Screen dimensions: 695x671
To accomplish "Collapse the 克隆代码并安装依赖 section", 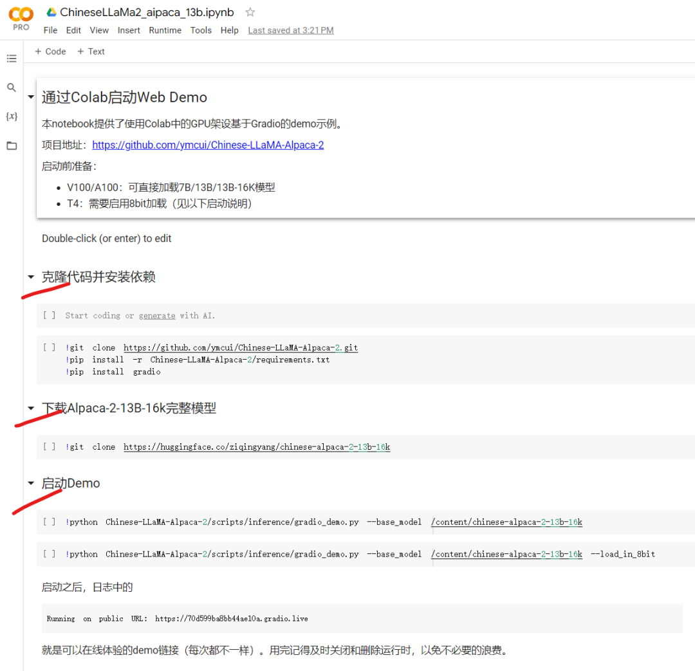I will click(x=31, y=277).
